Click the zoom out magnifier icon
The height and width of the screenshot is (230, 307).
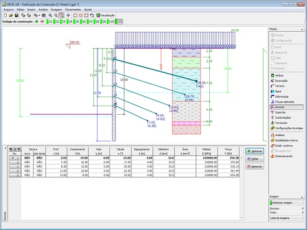[x=56, y=15]
